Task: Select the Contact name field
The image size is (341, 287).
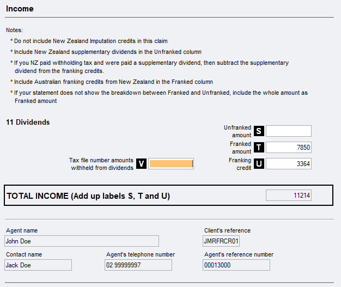Action: pos(38,265)
